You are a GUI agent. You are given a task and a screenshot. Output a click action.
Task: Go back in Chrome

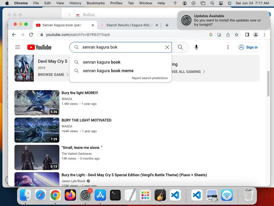[x=14, y=35]
